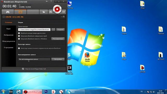Click the Action Center flag tray icon
The image size is (167, 94).
pos(148,92)
